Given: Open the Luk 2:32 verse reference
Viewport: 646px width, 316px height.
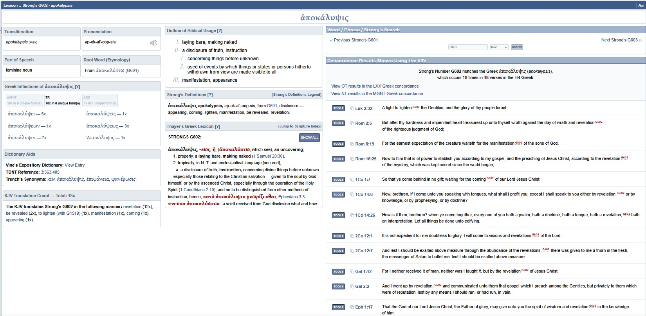Looking at the screenshot, I should point(364,108).
